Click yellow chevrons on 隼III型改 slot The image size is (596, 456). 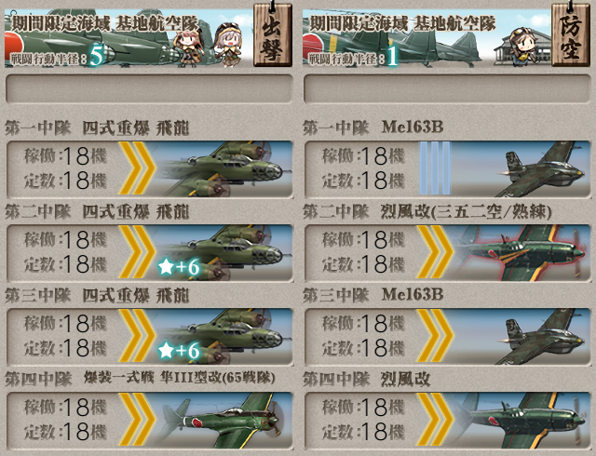(x=137, y=420)
